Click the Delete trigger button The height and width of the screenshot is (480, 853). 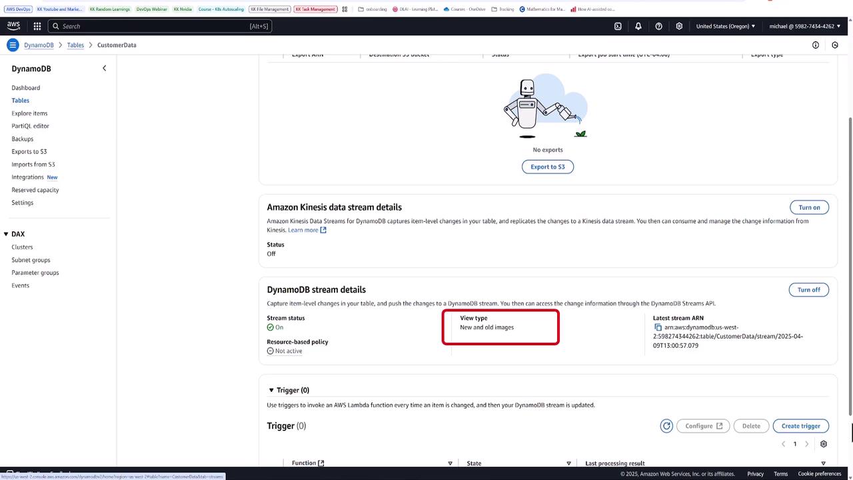(x=751, y=426)
